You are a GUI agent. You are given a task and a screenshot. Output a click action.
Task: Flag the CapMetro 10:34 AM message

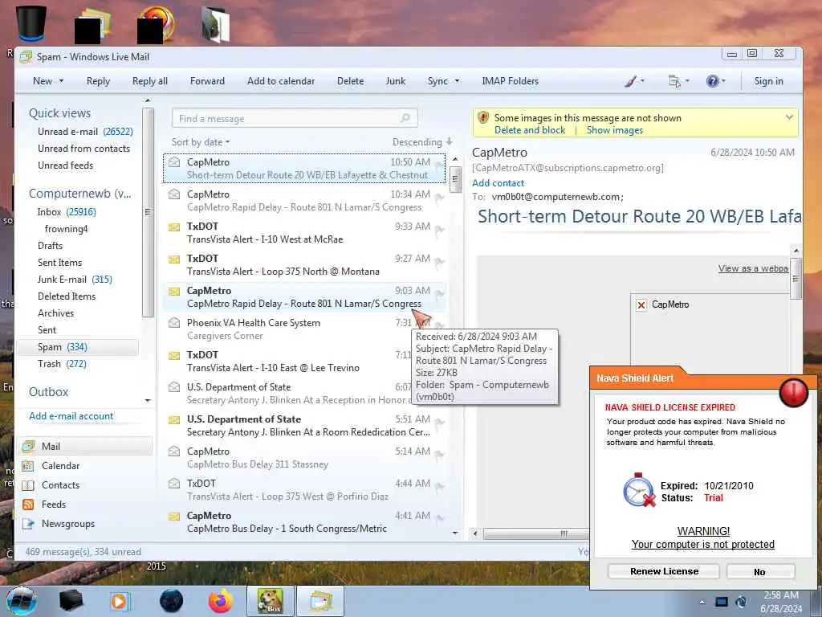tap(439, 198)
